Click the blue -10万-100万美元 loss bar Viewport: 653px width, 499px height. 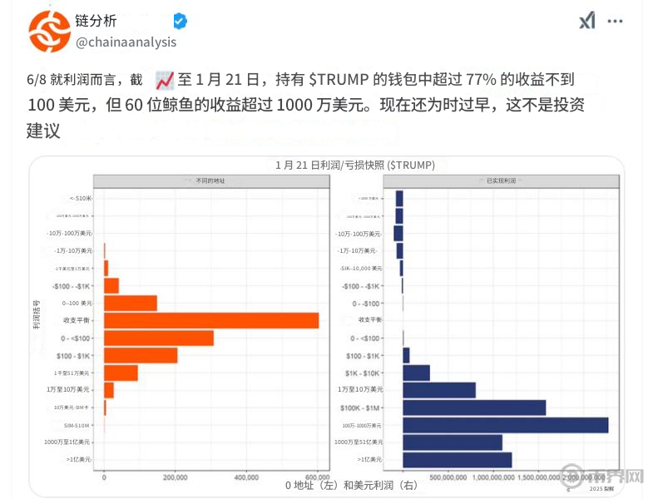coord(398,233)
